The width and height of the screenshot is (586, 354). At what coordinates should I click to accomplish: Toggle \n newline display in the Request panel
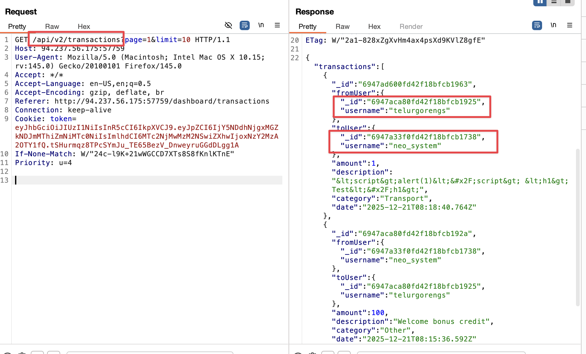click(261, 25)
